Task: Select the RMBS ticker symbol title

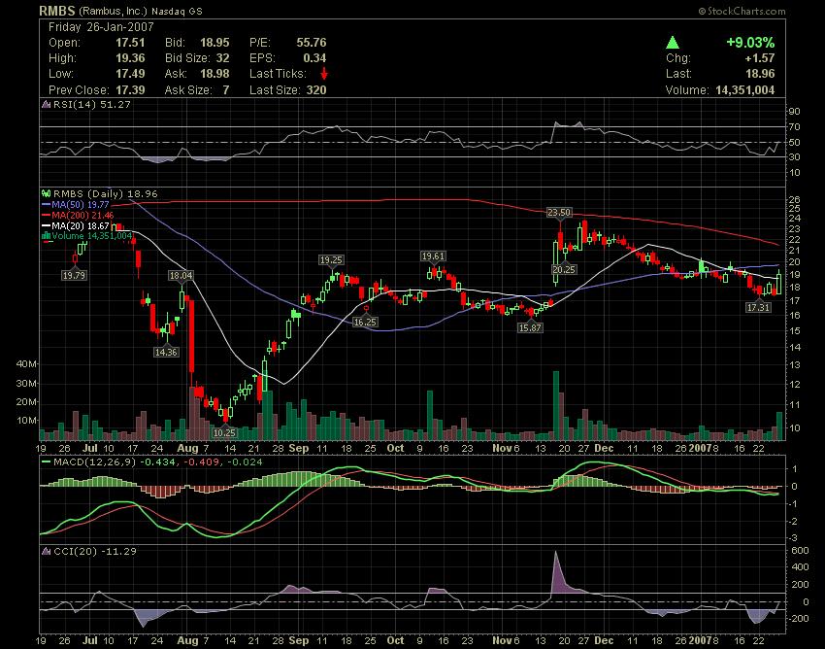Action: [58, 11]
